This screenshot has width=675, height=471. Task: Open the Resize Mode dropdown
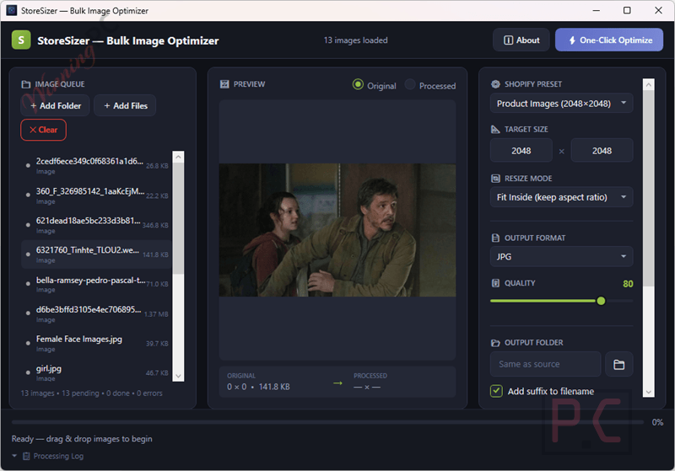(561, 197)
